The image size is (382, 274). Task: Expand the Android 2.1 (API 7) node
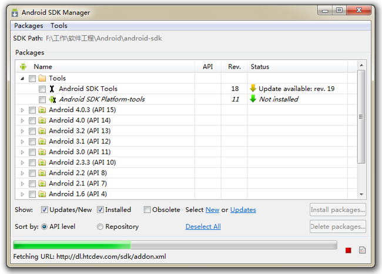(22, 184)
